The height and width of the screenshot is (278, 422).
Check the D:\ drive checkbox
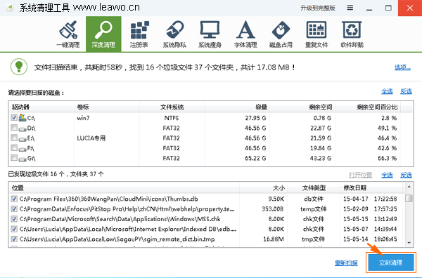(14, 127)
